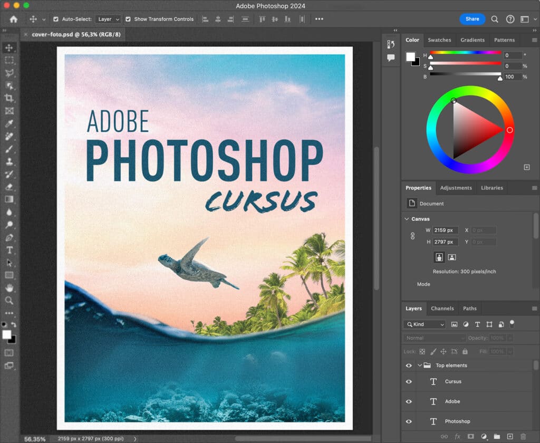The image size is (540, 443).
Task: Open the workspace switcher dropdown
Action: [x=535, y=20]
